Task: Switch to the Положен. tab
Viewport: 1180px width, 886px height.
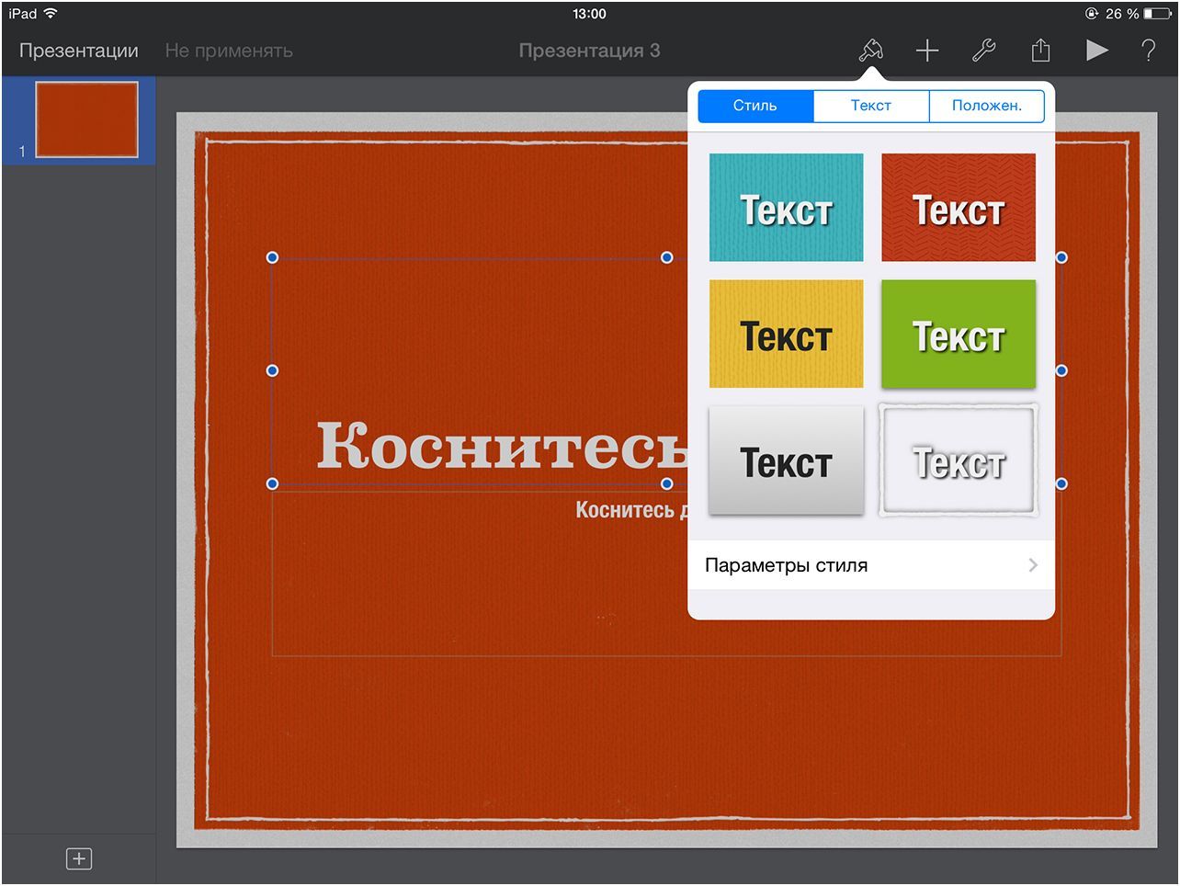Action: coord(987,106)
